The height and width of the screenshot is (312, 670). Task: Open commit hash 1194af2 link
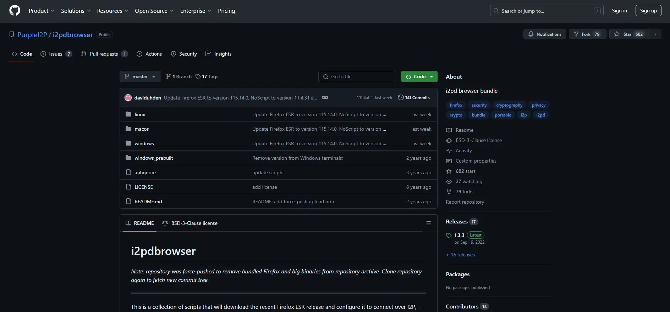point(364,98)
